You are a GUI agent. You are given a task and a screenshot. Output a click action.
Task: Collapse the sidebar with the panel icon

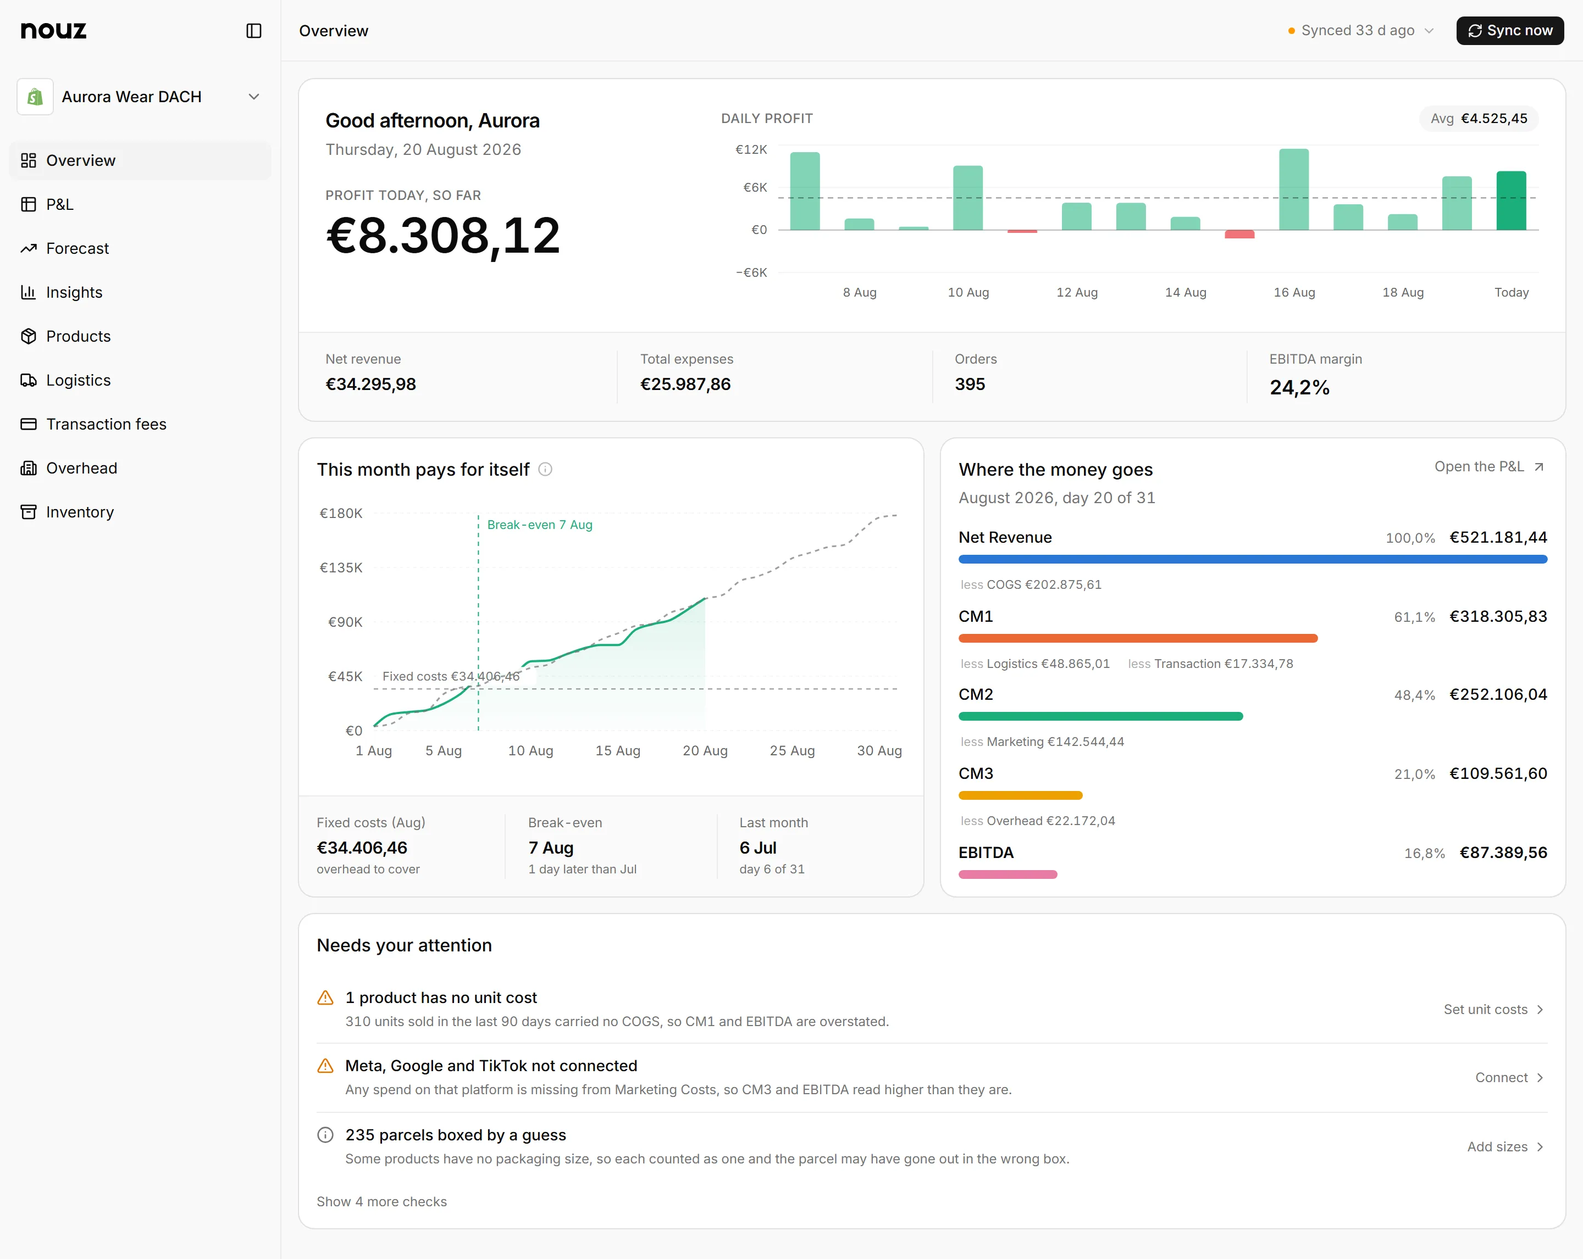pyautogui.click(x=253, y=31)
